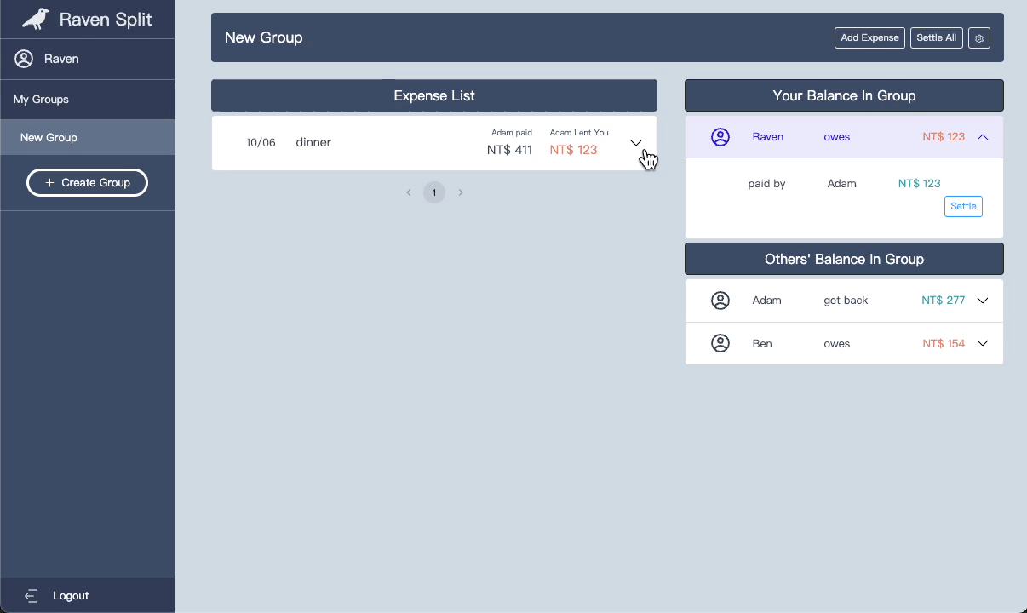Click Ben's avatar icon in others' balance
The image size is (1027, 613).
point(720,343)
